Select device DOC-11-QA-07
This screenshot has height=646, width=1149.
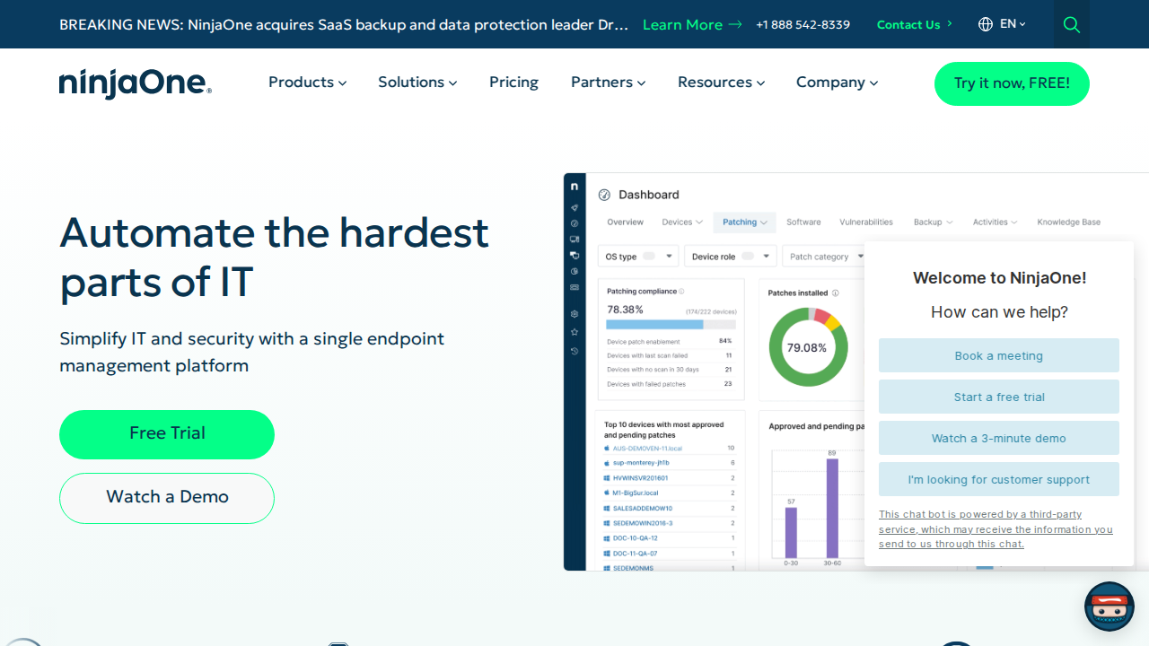pos(636,554)
